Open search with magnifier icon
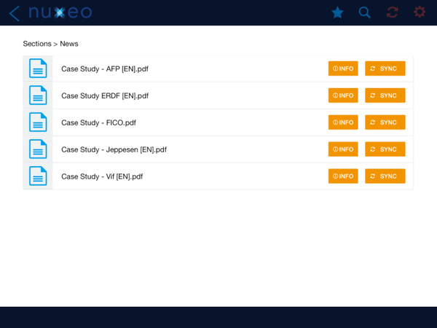 click(x=365, y=12)
